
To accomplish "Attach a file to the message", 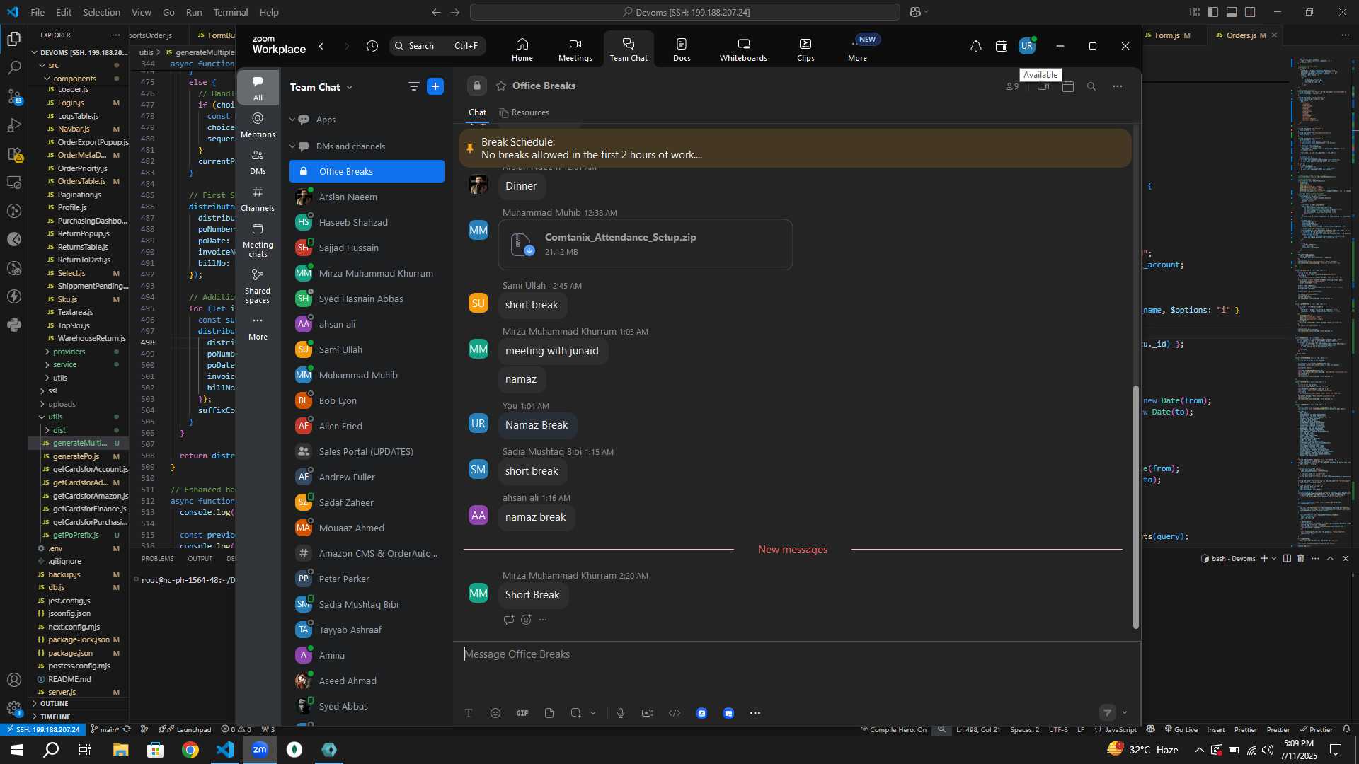I will (549, 713).
